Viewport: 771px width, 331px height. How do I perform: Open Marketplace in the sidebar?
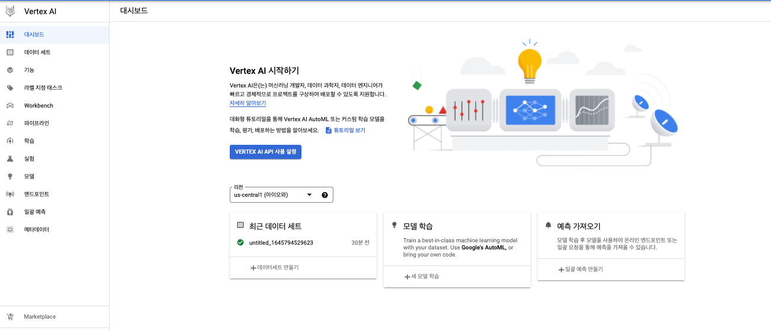(x=54, y=317)
